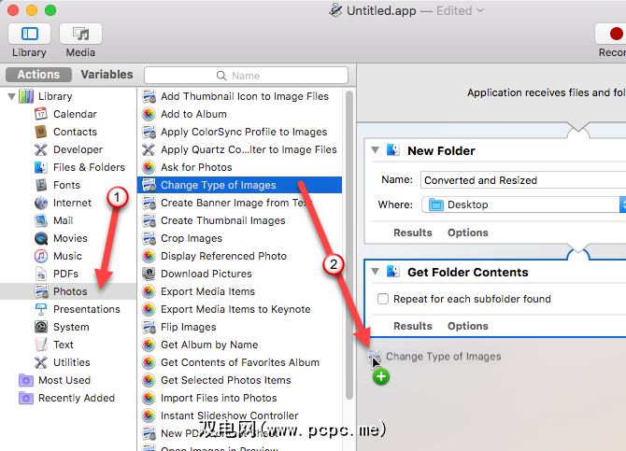The image size is (626, 451).
Task: Select the Change Type of Images action
Action: [239, 185]
